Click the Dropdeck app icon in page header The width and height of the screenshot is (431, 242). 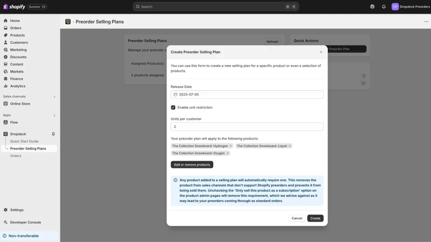pos(68,22)
